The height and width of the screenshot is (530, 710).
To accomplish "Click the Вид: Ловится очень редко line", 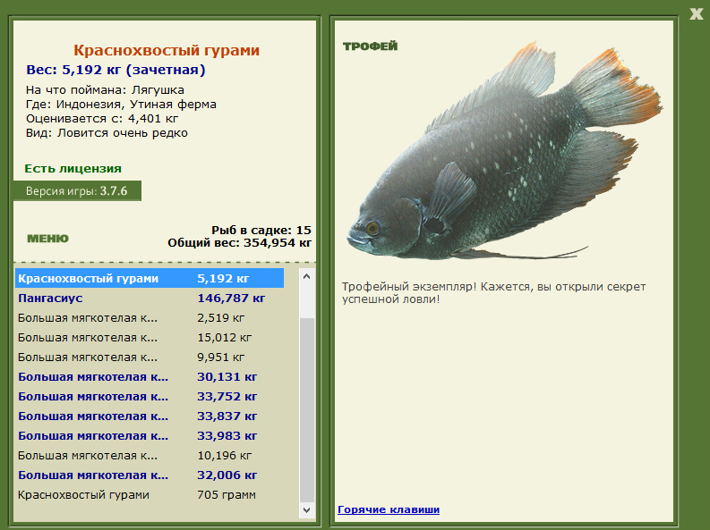I will (107, 133).
